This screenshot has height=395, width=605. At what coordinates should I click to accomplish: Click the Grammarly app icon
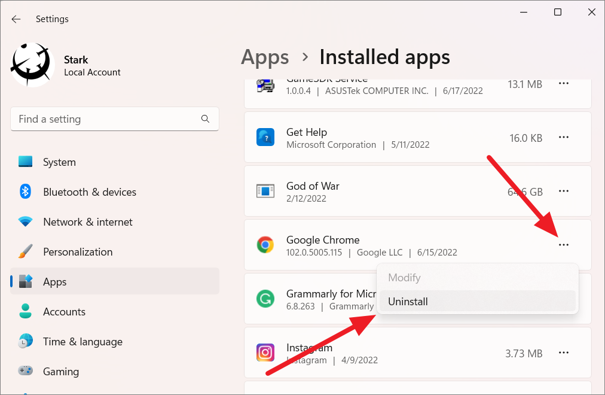click(x=265, y=299)
